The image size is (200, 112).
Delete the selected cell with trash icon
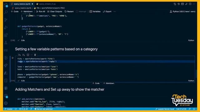click(35, 55)
